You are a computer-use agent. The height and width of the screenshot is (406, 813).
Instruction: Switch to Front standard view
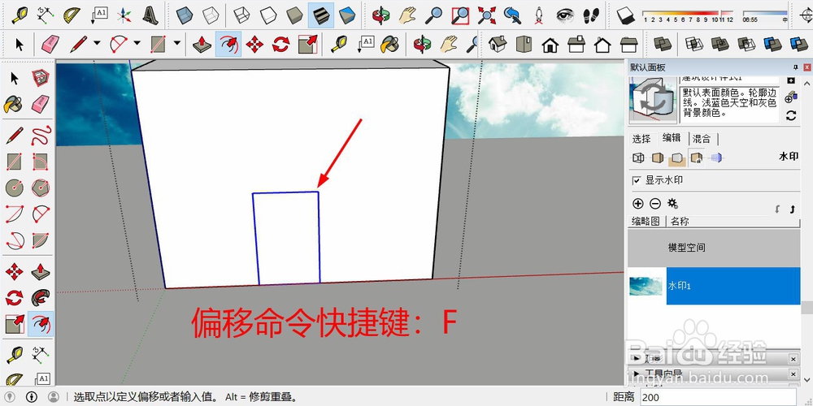(x=550, y=44)
